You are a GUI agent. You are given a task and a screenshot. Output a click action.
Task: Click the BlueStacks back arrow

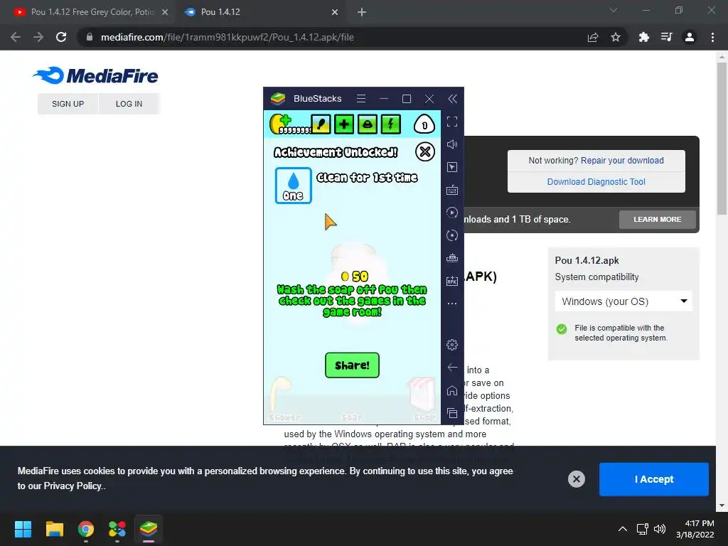coord(452,368)
